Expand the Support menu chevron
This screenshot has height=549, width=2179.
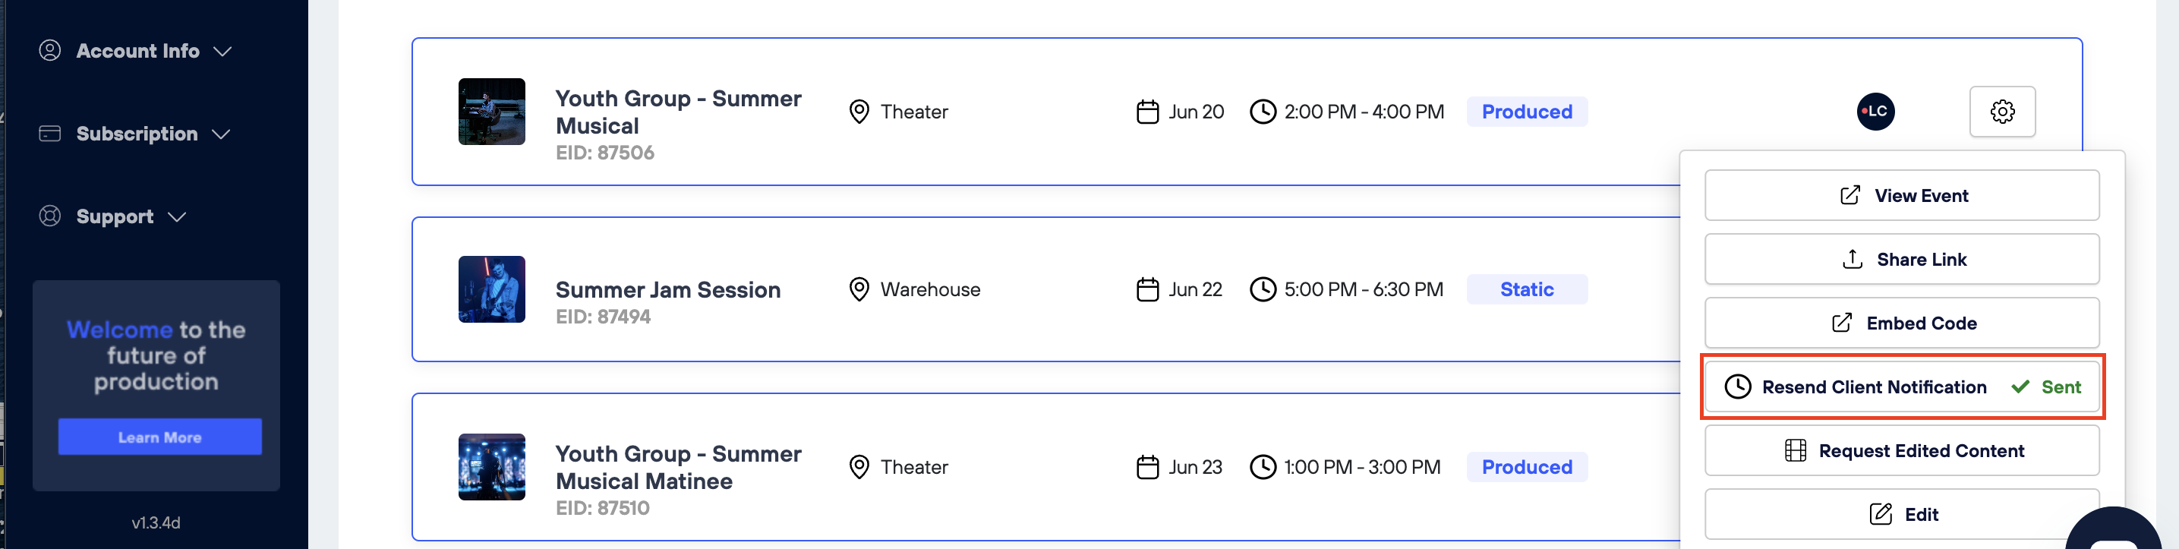(x=177, y=217)
